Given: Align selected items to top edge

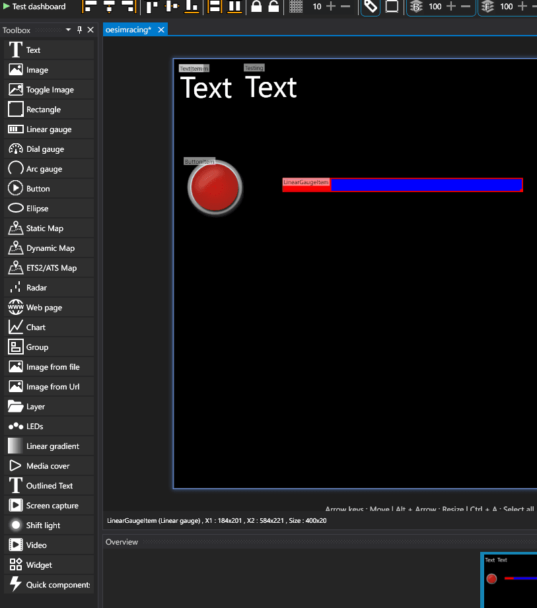Looking at the screenshot, I should [x=153, y=7].
